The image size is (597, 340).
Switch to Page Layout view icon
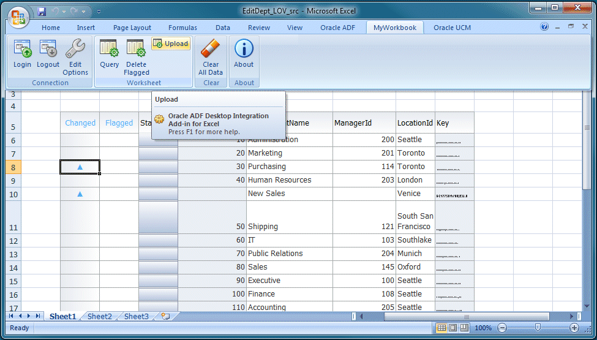click(x=452, y=328)
